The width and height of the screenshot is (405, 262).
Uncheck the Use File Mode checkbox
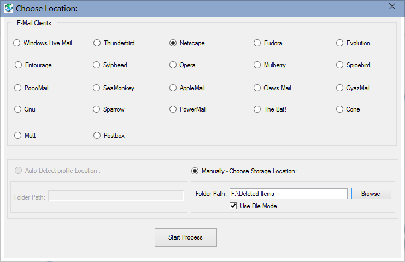pos(234,206)
